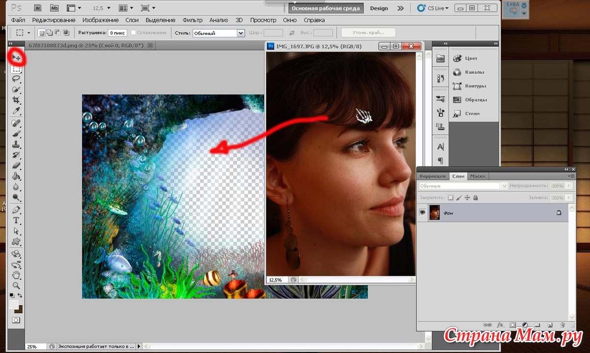590x353 pixels.
Task: Toggle the Сглаживание checkbox
Action: click(x=133, y=33)
